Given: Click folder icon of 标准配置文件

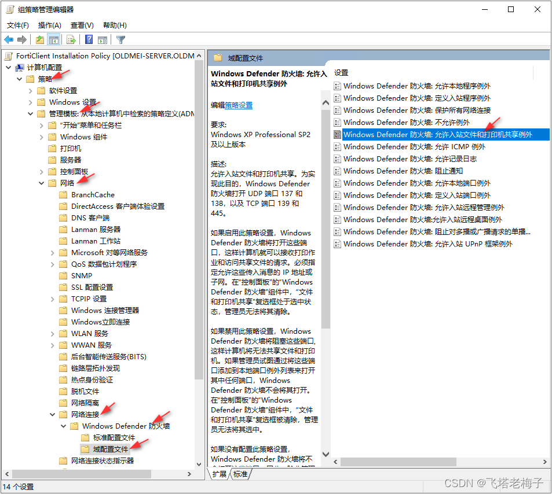Looking at the screenshot, I should click(x=85, y=438).
